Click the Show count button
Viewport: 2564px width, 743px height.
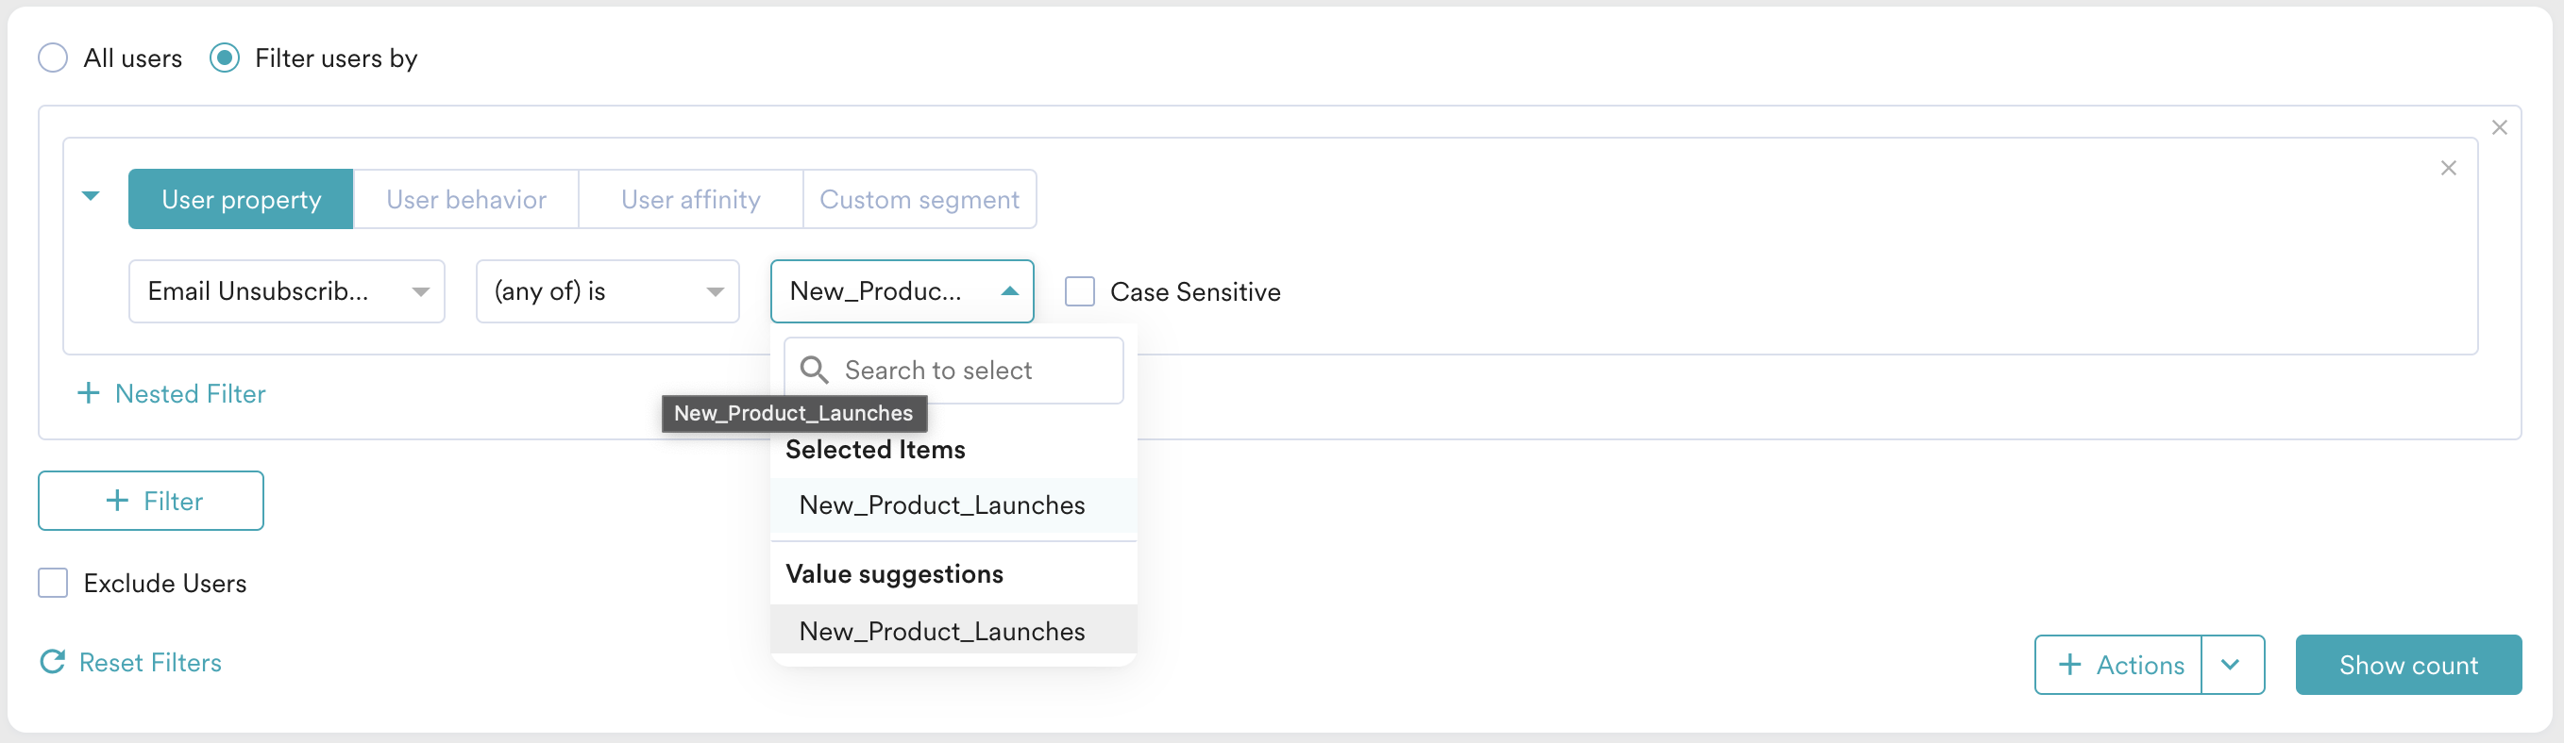[2407, 665]
